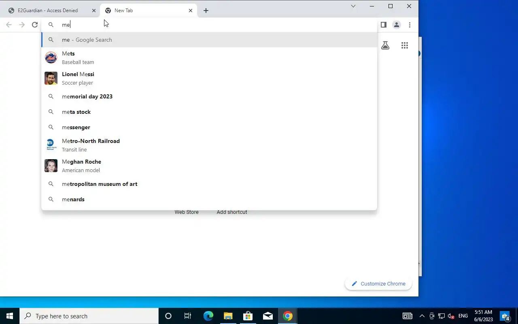Open Chrome's three-dot menu
518x324 pixels.
point(410,25)
